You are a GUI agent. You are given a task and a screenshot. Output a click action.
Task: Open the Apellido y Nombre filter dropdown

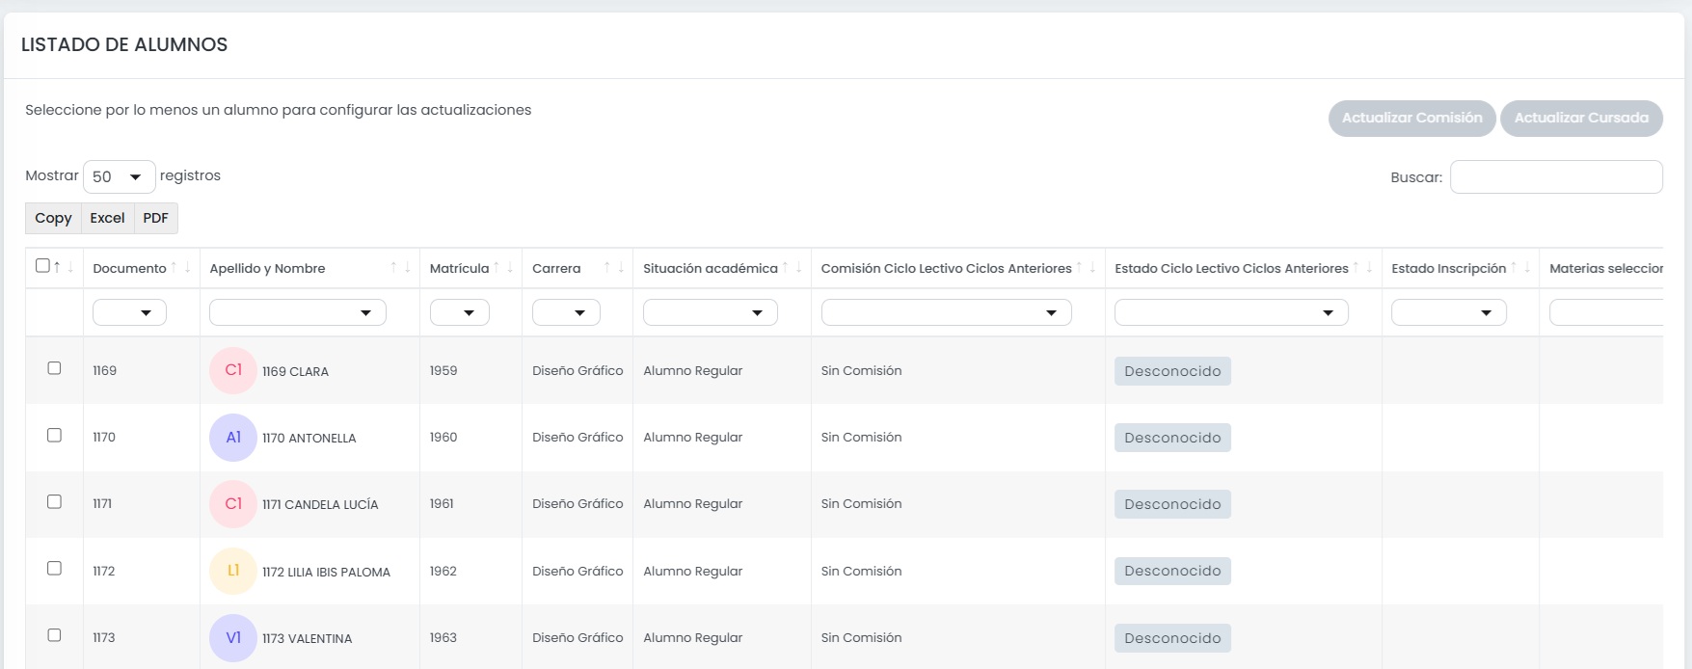pos(298,312)
